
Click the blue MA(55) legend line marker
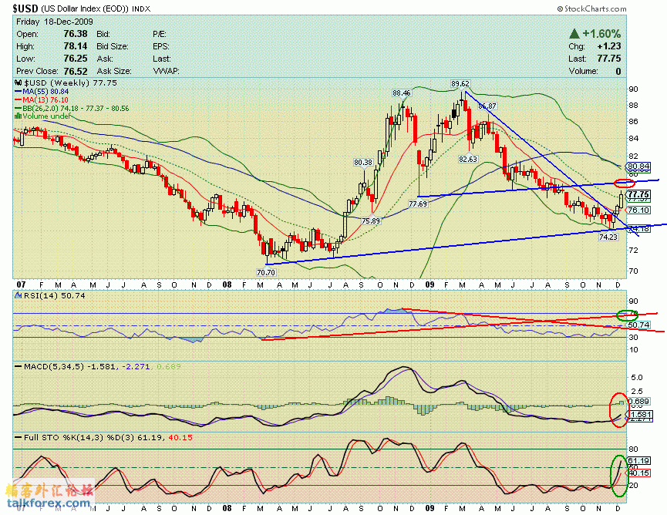[x=19, y=92]
